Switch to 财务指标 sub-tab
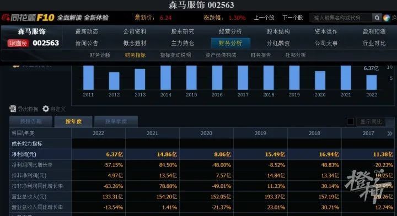Viewport: 397px width, 216px height. [x=135, y=55]
